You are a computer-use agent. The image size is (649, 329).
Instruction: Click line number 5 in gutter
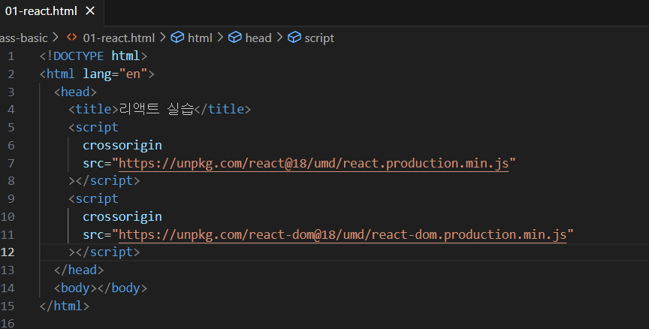[x=11, y=128]
